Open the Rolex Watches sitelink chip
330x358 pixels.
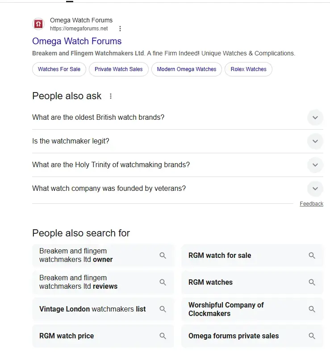point(248,69)
